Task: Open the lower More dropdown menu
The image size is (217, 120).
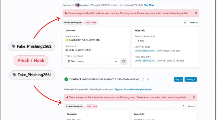Action: 192,107
